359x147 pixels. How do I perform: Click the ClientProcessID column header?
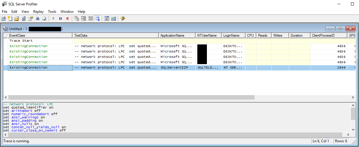329,35
